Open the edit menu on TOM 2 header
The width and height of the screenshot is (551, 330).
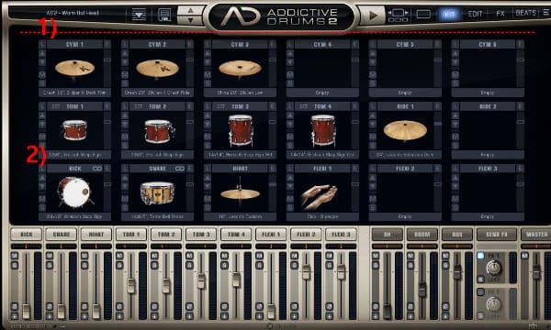(x=190, y=106)
